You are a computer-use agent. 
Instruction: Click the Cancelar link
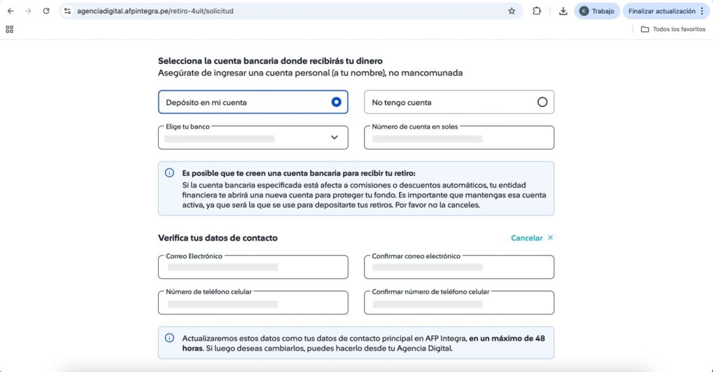(x=526, y=238)
